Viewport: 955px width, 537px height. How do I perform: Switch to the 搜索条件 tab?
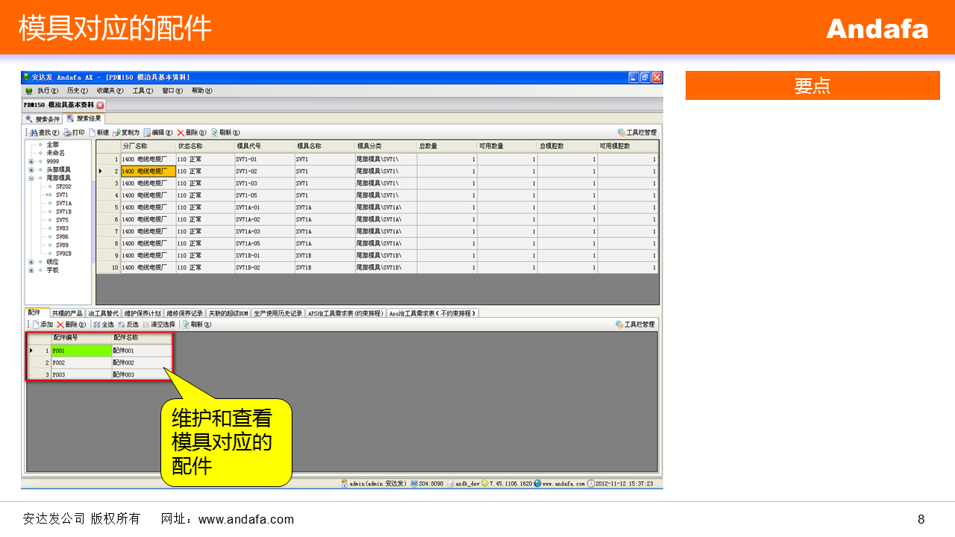43,119
